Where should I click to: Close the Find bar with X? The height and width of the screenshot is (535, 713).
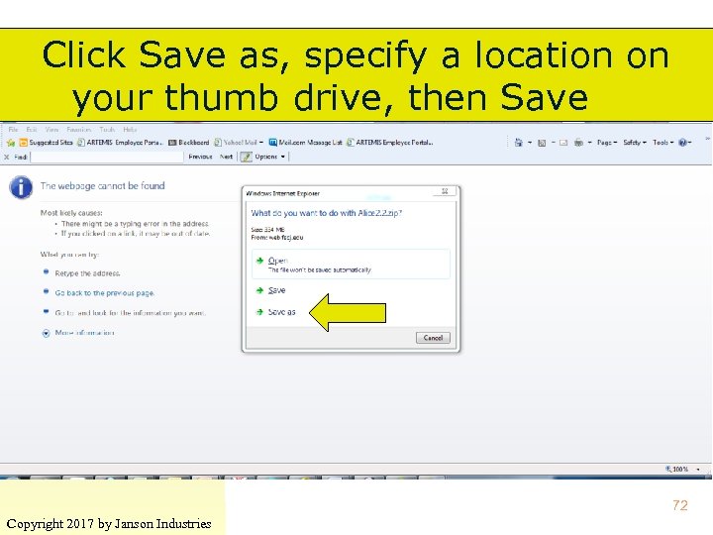[6, 157]
